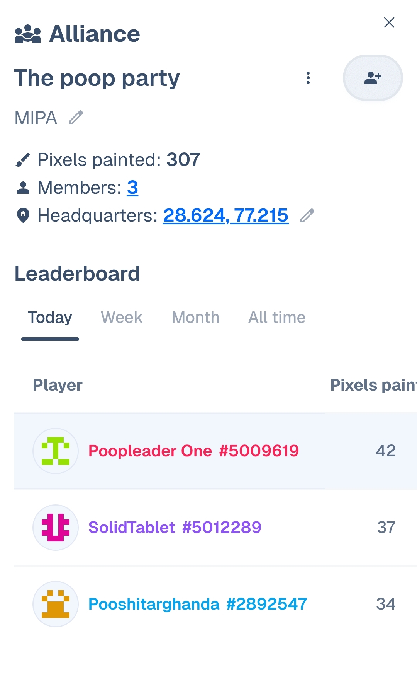417x673 pixels.
Task: Switch to the Today leaderboard tab
Action: (x=50, y=318)
